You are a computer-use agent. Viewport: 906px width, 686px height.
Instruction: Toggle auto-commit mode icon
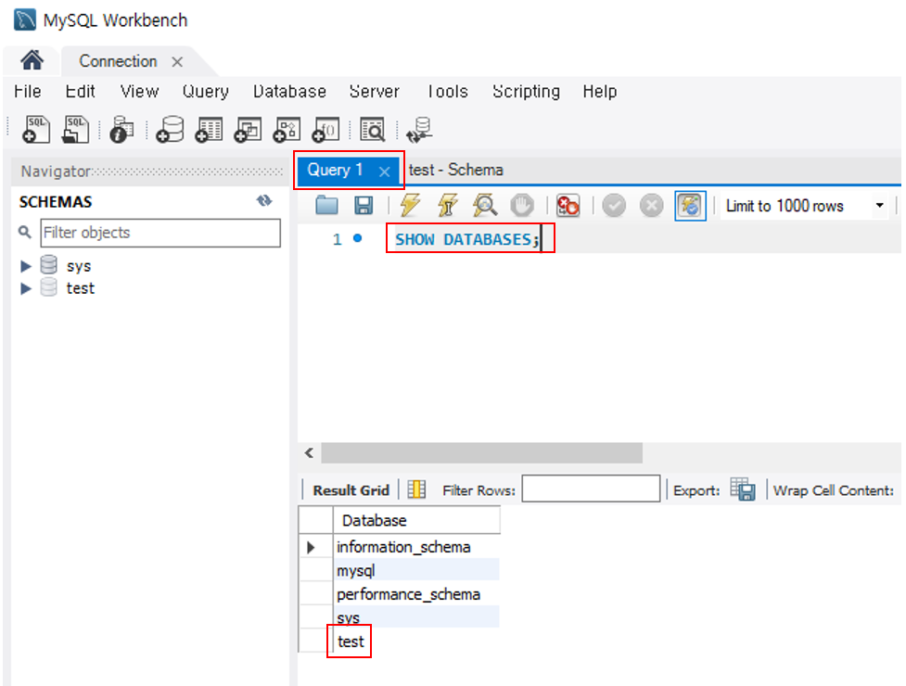(690, 206)
